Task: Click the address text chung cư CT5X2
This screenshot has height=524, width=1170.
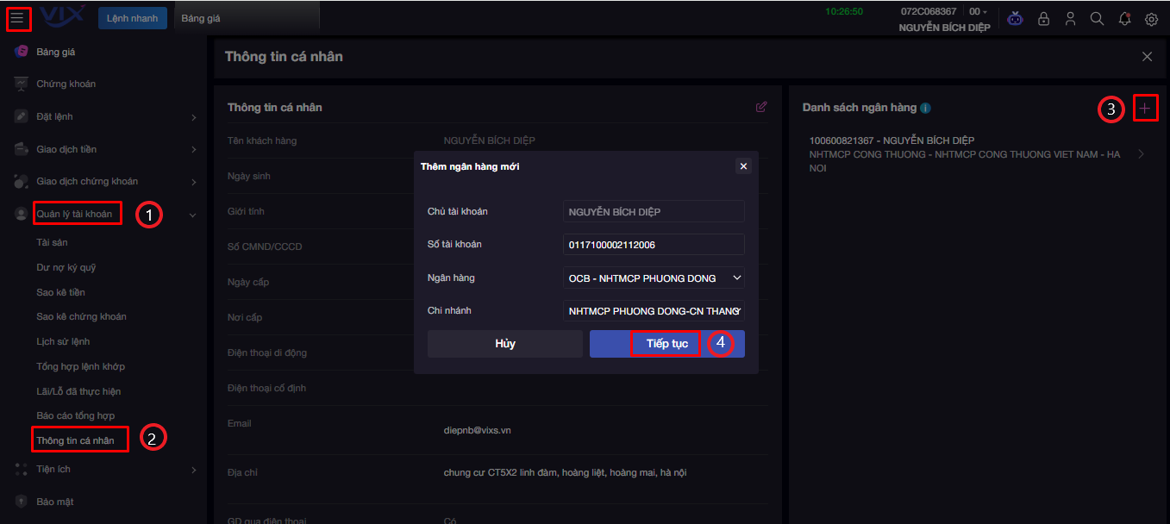Action: (x=565, y=472)
